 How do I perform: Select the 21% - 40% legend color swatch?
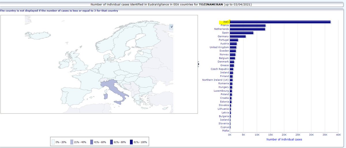click(x=72, y=142)
